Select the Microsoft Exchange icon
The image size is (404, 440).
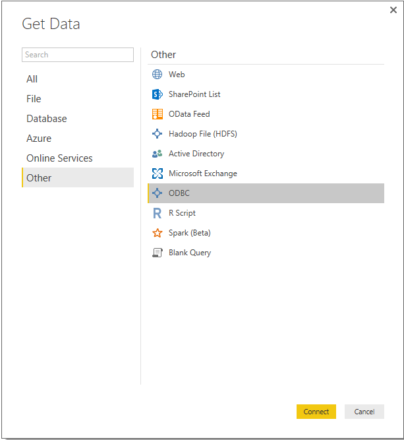click(x=157, y=173)
